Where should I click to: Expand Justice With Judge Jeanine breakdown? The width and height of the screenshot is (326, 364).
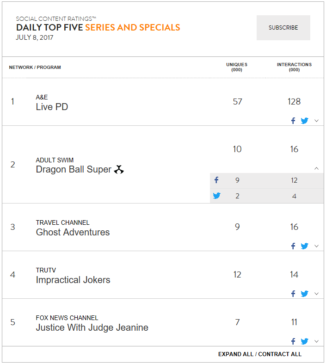pos(316,341)
